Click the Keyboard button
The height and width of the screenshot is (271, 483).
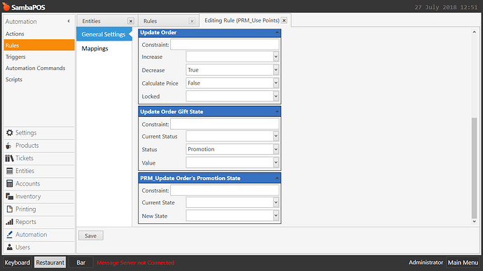[17, 263]
